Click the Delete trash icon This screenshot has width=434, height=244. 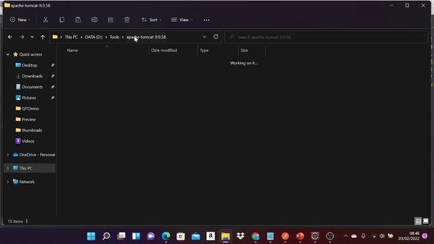(x=127, y=20)
